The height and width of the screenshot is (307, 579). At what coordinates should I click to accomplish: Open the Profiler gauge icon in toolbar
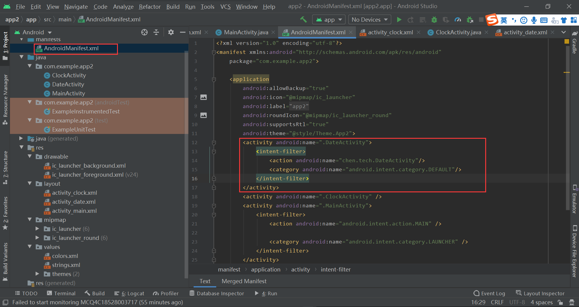click(x=458, y=20)
